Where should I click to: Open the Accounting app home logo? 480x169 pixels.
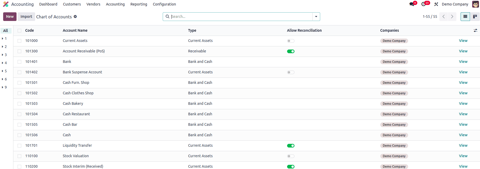coord(6,4)
